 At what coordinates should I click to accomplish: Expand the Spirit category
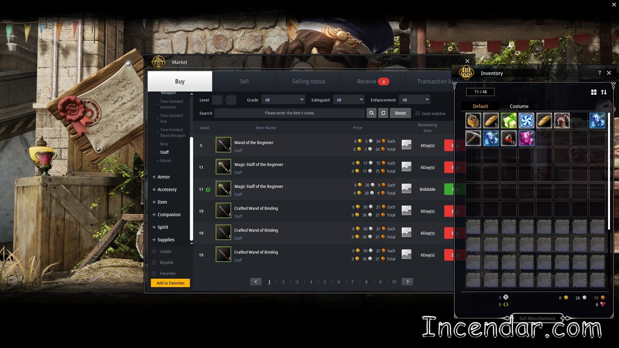(x=160, y=227)
